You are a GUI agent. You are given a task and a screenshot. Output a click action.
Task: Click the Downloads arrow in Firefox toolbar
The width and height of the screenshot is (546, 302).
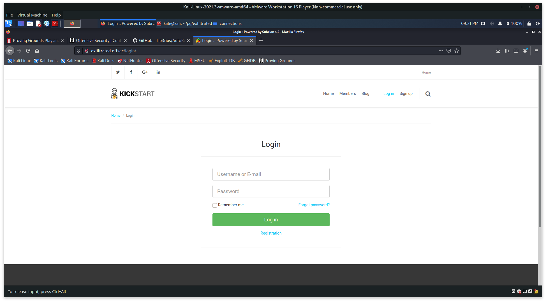(498, 51)
